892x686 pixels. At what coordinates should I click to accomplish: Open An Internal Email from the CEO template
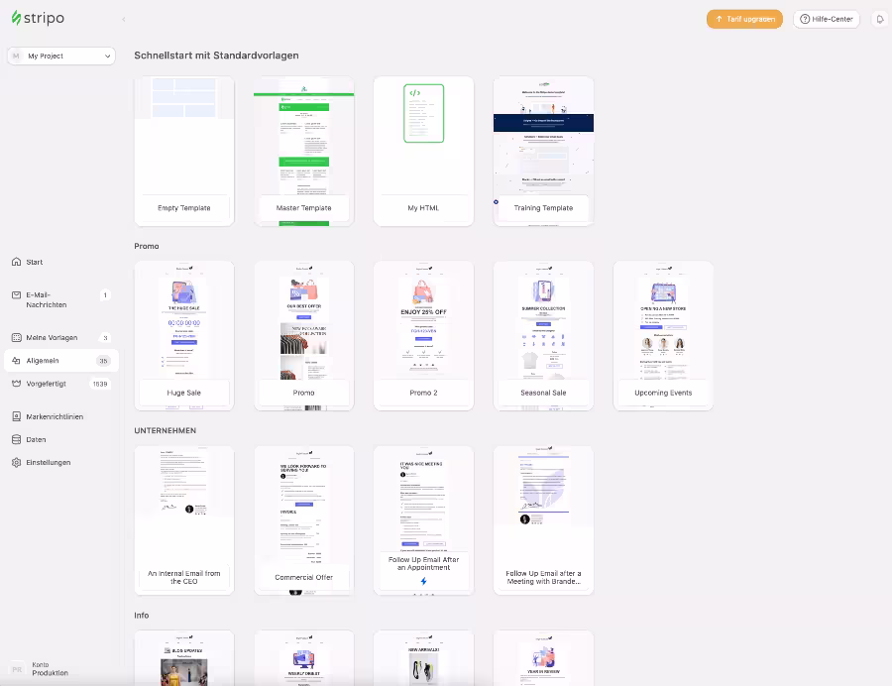click(184, 520)
